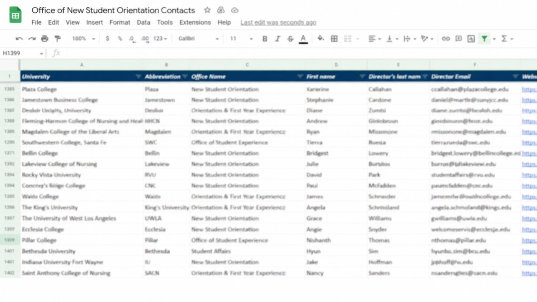Image resolution: width=537 pixels, height=302 pixels.
Task: Open the Insert menu
Action: 94,22
